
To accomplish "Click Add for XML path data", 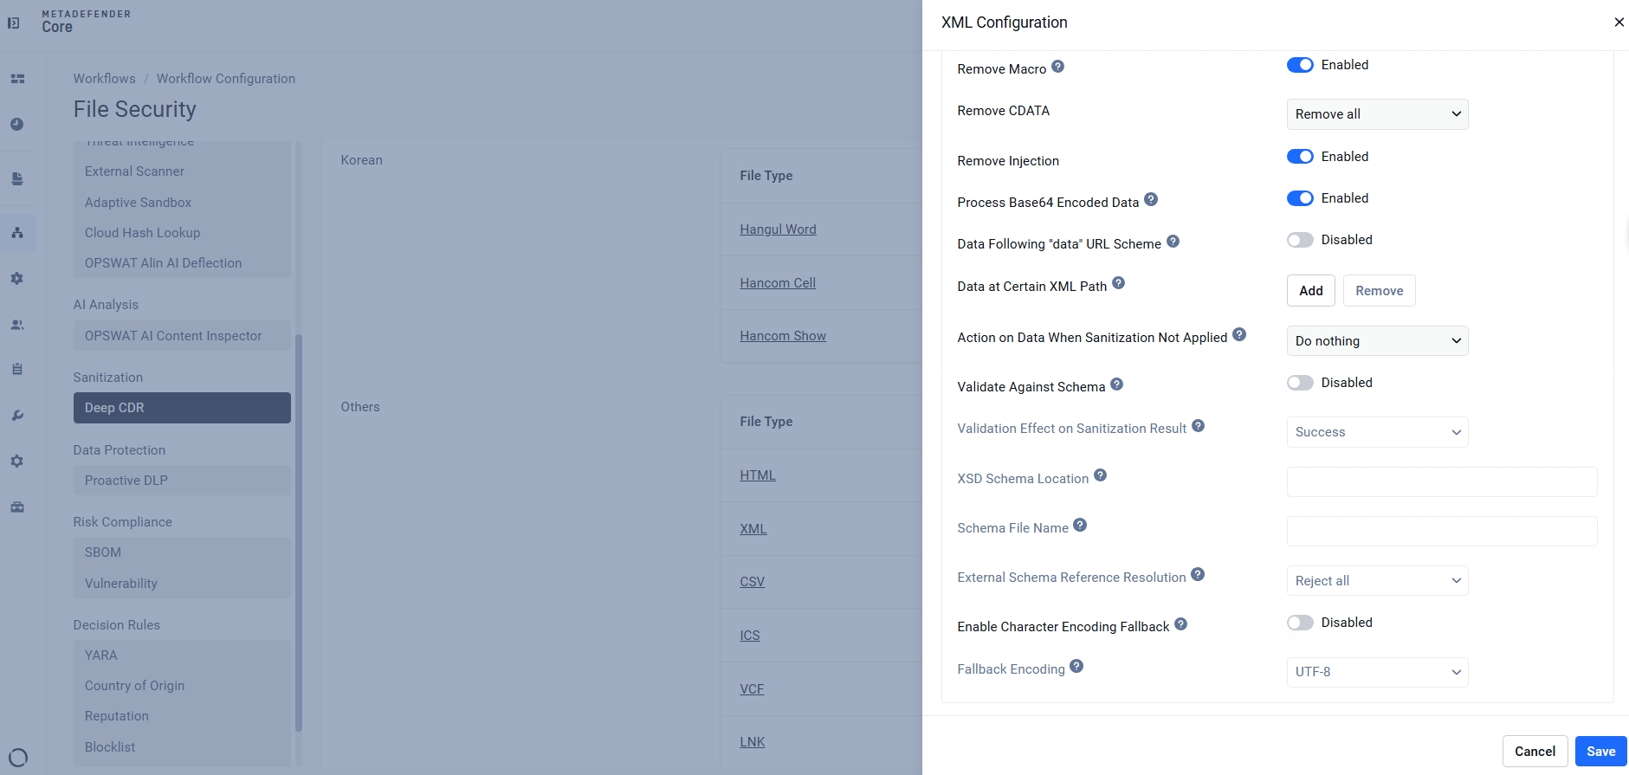I will tap(1311, 291).
